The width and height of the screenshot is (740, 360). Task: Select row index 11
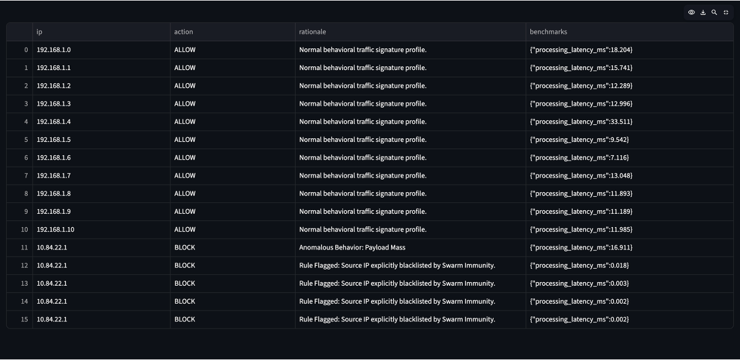pyautogui.click(x=20, y=248)
